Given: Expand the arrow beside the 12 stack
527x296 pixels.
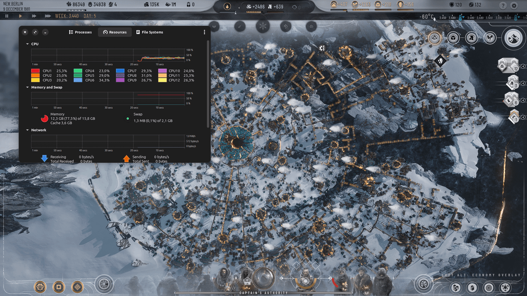Looking at the screenshot, I should [x=523, y=66].
